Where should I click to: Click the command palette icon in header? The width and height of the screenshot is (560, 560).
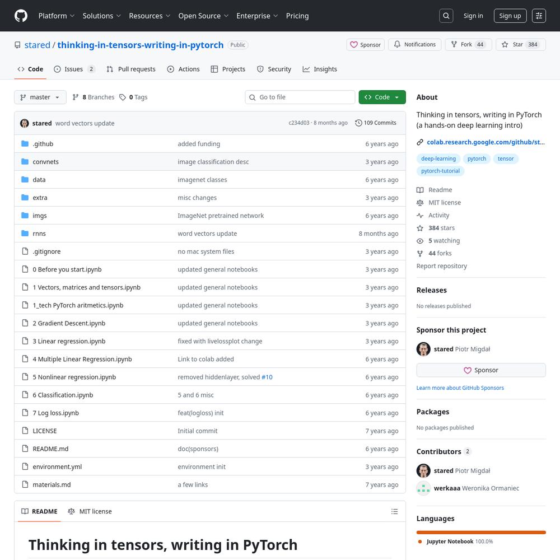click(x=538, y=16)
